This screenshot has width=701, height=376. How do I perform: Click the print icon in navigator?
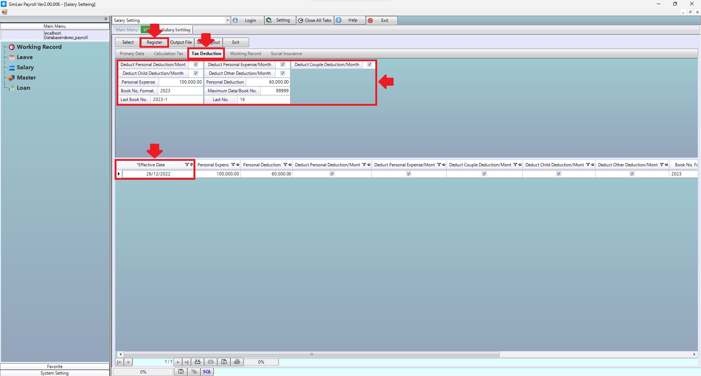(x=237, y=362)
